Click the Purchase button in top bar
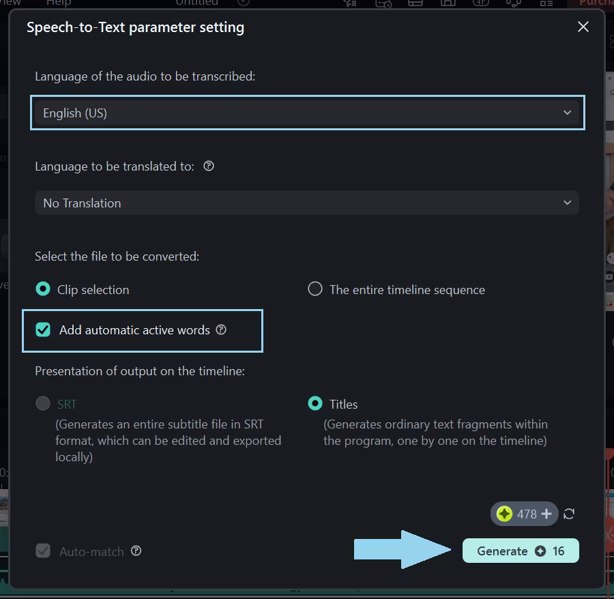 pyautogui.click(x=592, y=3)
